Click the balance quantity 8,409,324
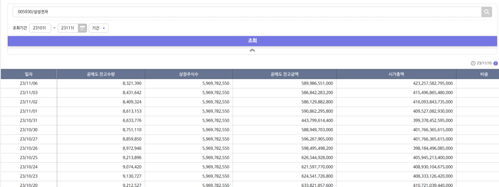Screen dimensions: 499x187 [132, 102]
